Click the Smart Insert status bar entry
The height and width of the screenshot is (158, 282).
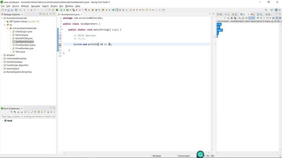[x=184, y=156]
